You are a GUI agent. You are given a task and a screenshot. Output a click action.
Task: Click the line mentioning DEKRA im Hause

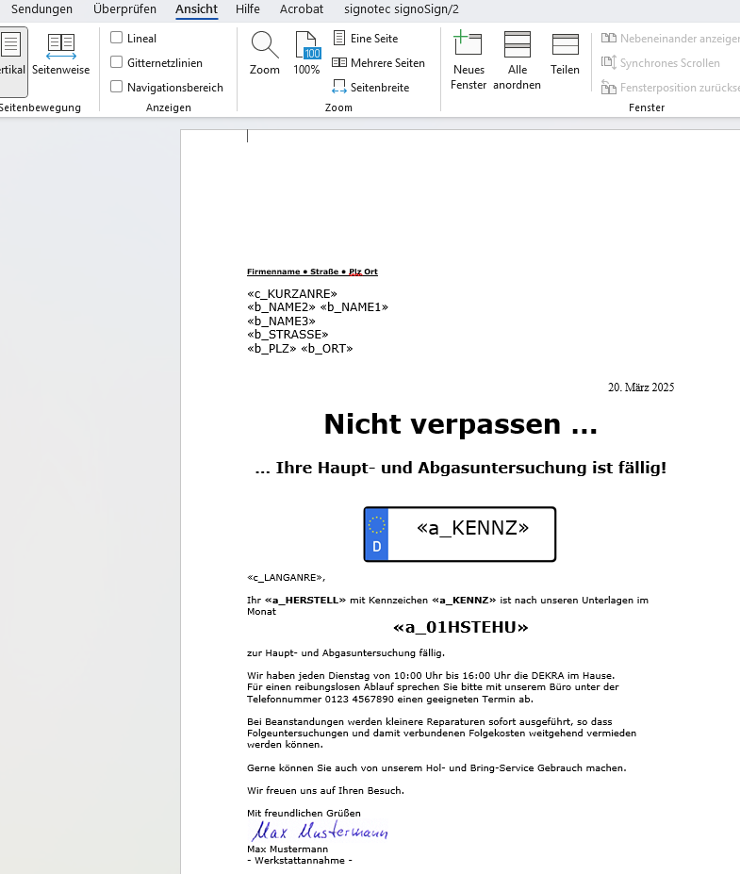431,676
